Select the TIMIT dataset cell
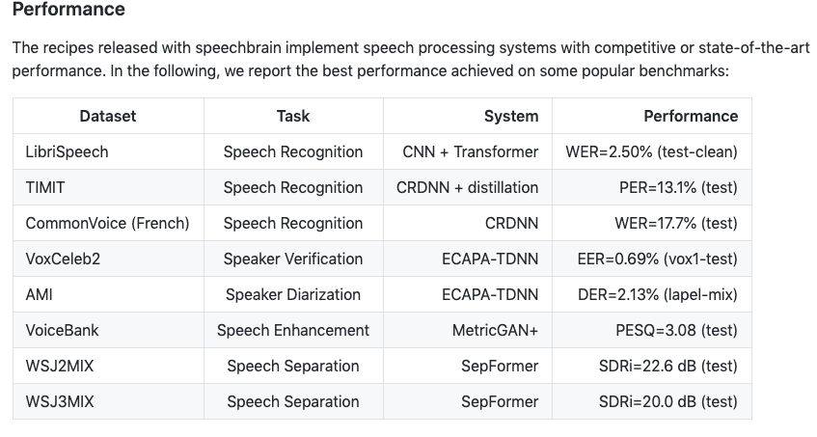 [45, 187]
